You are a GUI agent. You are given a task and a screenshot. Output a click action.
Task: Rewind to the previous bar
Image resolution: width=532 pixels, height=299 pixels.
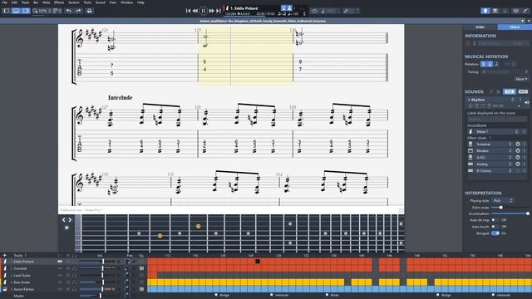[195, 11]
